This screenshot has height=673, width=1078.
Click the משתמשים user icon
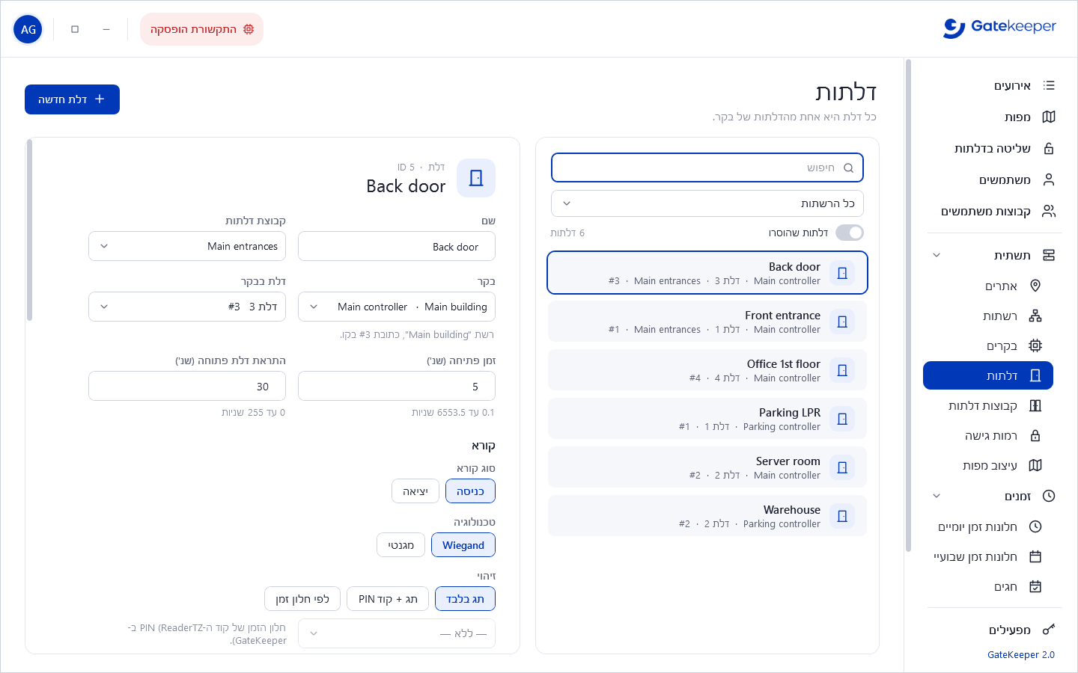(1048, 179)
